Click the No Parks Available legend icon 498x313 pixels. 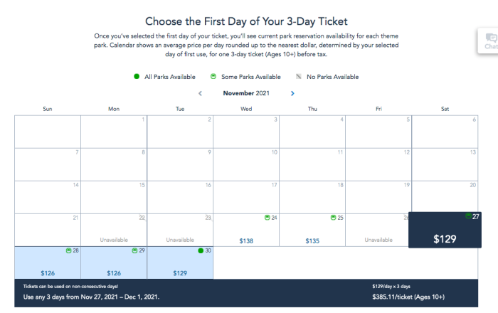click(300, 77)
